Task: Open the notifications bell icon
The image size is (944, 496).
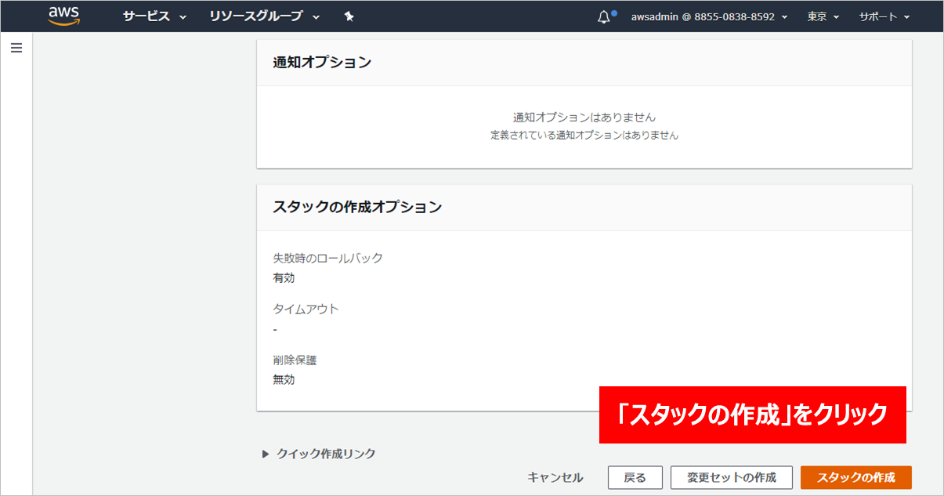Action: click(603, 16)
